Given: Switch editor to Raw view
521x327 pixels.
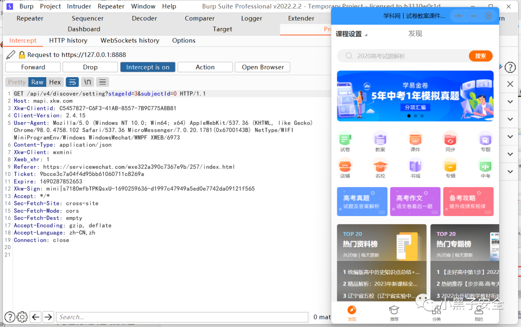Looking at the screenshot, I should (x=37, y=82).
